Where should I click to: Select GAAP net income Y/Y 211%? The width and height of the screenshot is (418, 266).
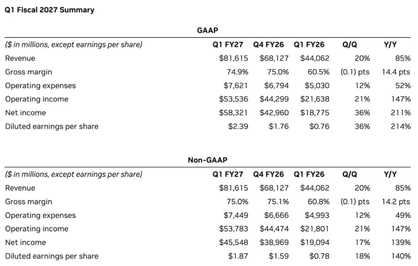coord(401,113)
